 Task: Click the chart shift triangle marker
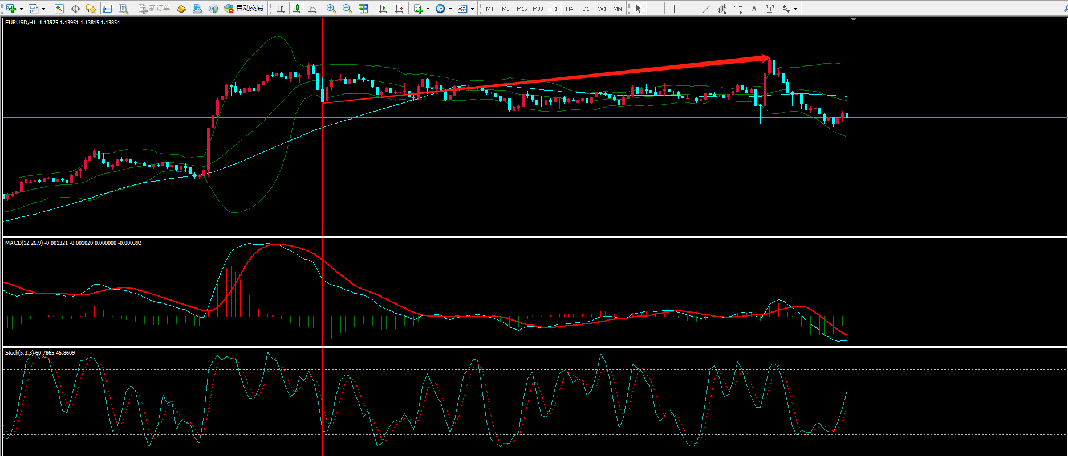[x=854, y=20]
